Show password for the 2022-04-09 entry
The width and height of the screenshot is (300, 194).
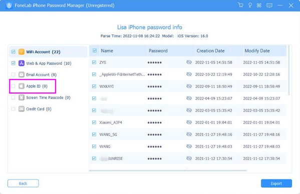click(x=189, y=98)
